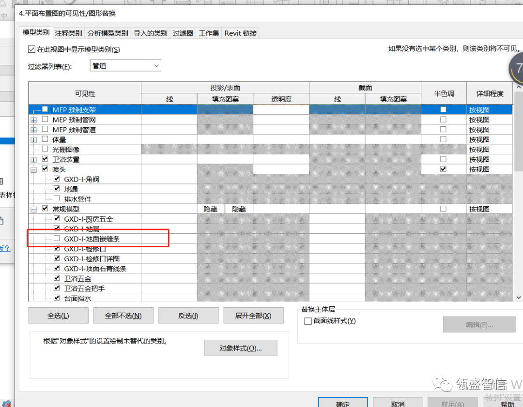Expand the 卫浴装置 tree node
Screen dimensions: 523x407
(34, 160)
